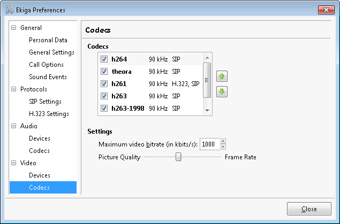This screenshot has width=340, height=224.
Task: Click the Picture Quality slider handle
Action: click(179, 157)
